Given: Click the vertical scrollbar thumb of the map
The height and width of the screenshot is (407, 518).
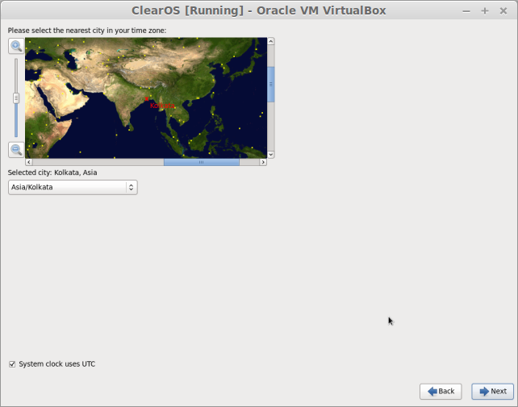Looking at the screenshot, I should [x=270, y=84].
